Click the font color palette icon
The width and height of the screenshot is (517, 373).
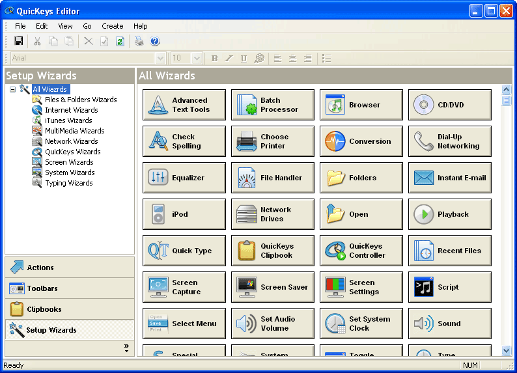click(x=259, y=59)
